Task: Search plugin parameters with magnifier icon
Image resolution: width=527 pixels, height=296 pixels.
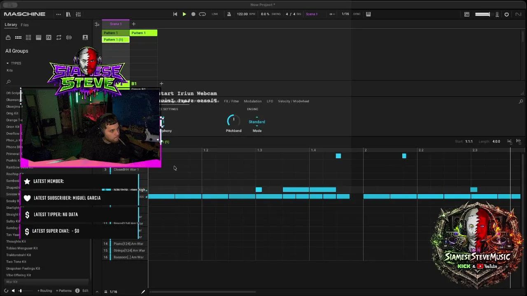Action: tap(521, 101)
